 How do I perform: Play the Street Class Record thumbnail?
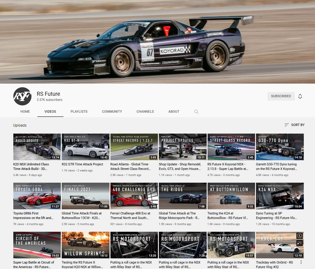(x=231, y=147)
